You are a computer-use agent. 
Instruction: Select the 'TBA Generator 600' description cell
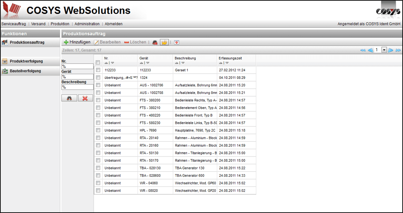pos(195,175)
